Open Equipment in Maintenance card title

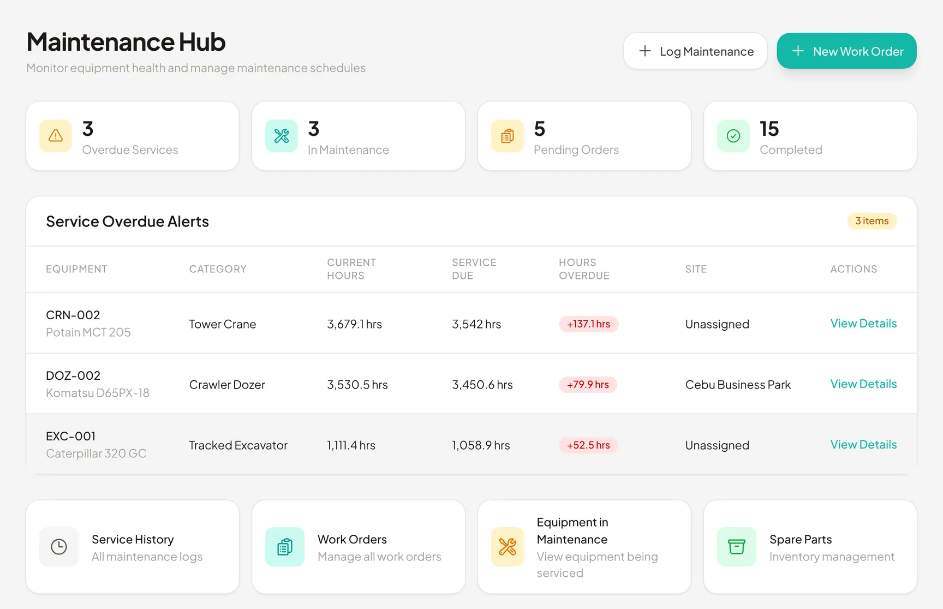[572, 530]
